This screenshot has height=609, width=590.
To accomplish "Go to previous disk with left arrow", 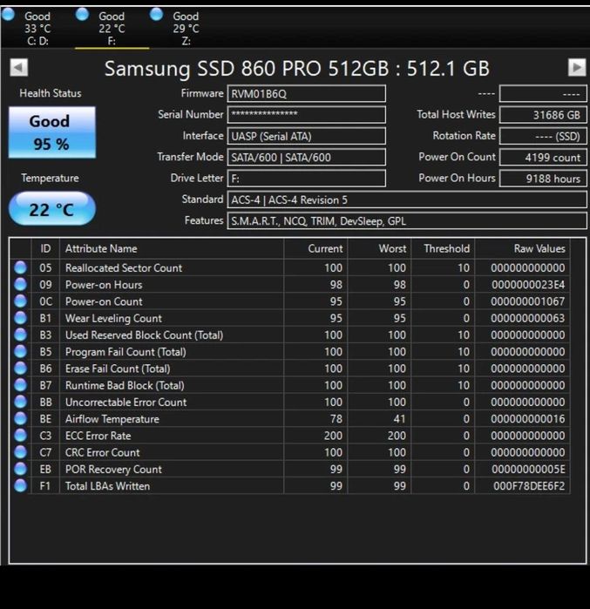I will click(x=18, y=68).
